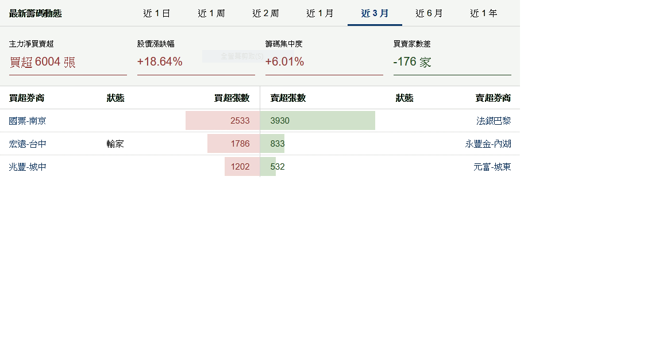Select the red 1202 buy bar
Viewport: 655px width, 345px height.
click(242, 167)
